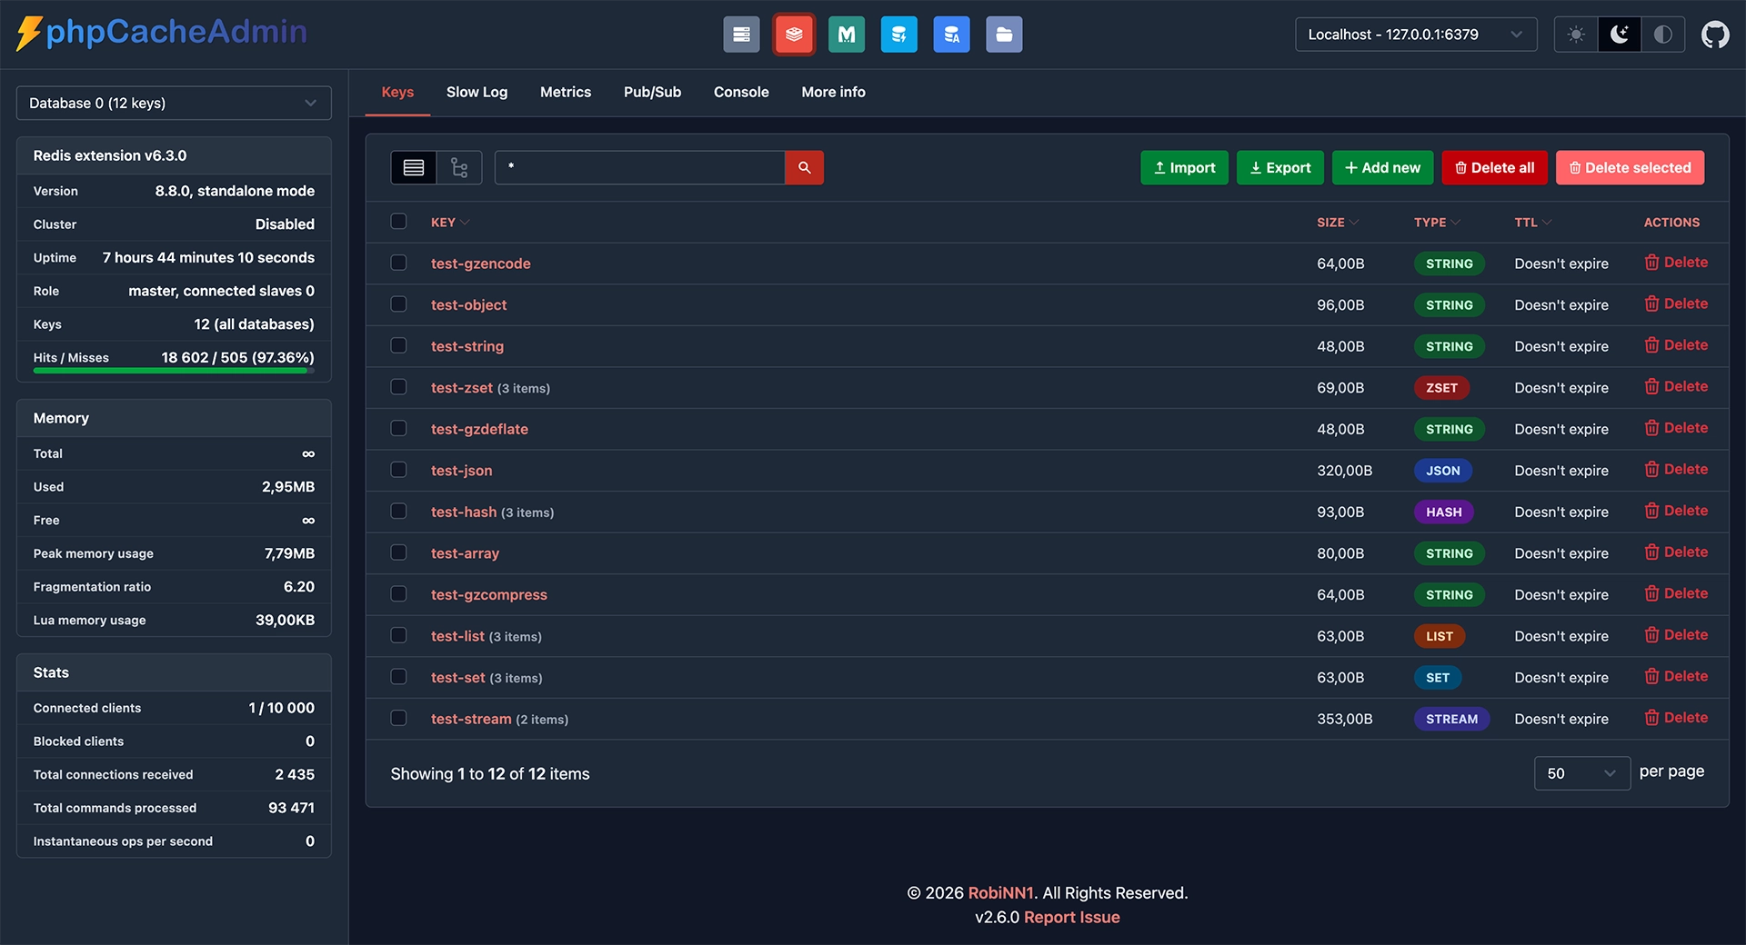Open the File cache folder icon

pyautogui.click(x=1004, y=35)
